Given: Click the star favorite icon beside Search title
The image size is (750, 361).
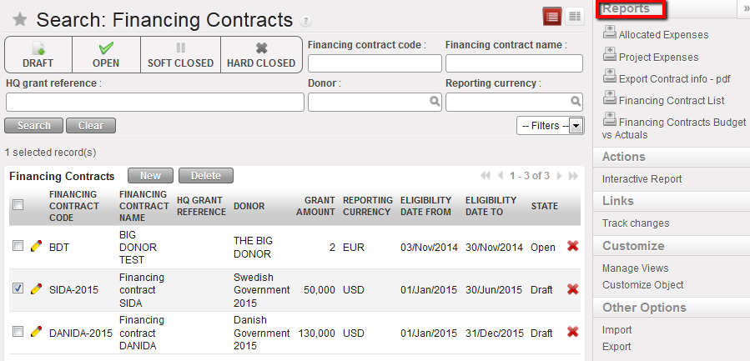Looking at the screenshot, I should coord(19,20).
